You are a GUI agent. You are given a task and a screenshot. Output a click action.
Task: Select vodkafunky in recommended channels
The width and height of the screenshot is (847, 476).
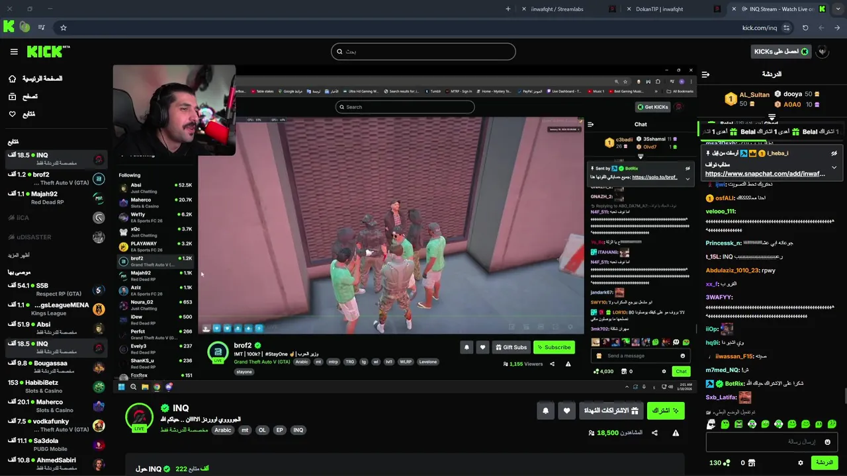[x=56, y=425]
